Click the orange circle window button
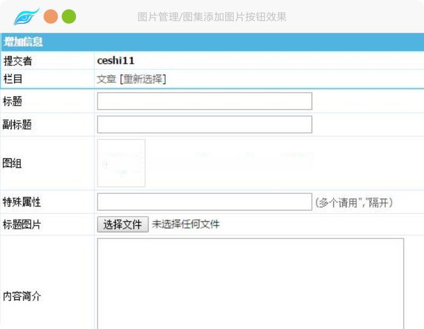This screenshot has width=424, height=329. point(51,17)
